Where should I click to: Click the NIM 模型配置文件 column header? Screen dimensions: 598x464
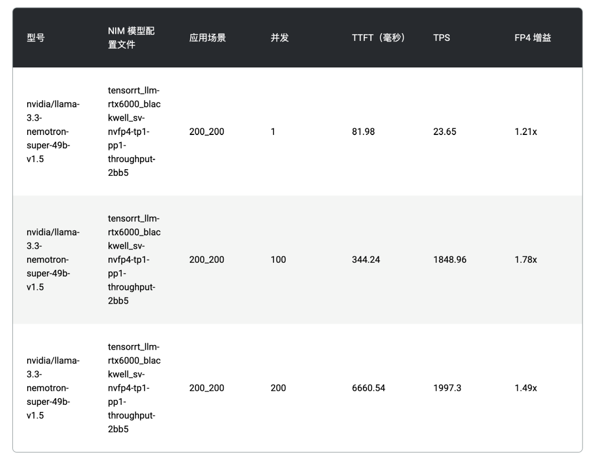[131, 38]
